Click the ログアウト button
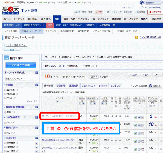The width and height of the screenshot is (164, 153). tap(155, 12)
